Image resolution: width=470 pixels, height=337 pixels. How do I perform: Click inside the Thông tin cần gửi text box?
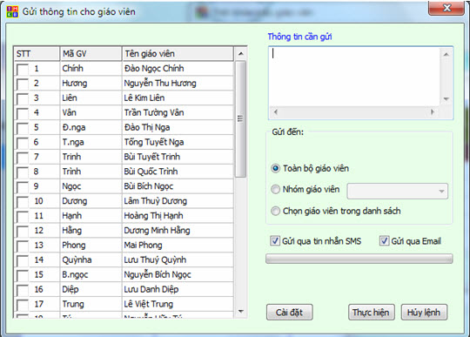pos(354,77)
